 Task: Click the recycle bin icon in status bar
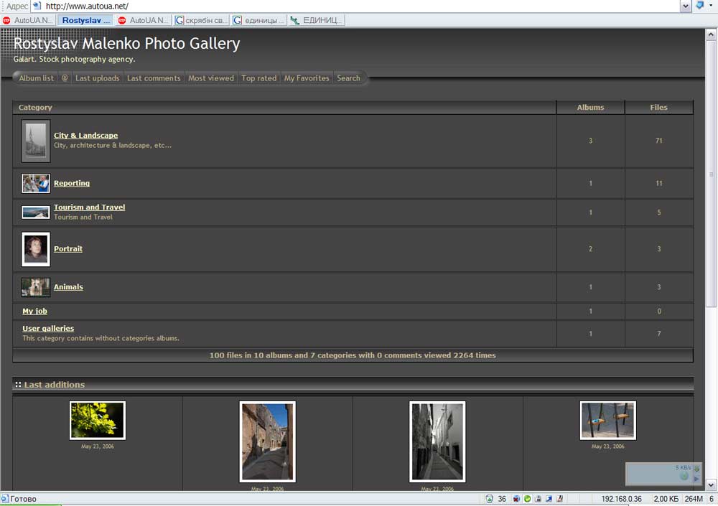point(489,499)
